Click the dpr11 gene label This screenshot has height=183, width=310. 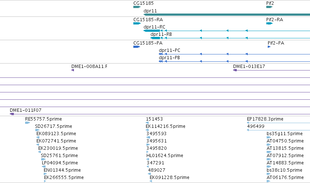tap(150, 11)
